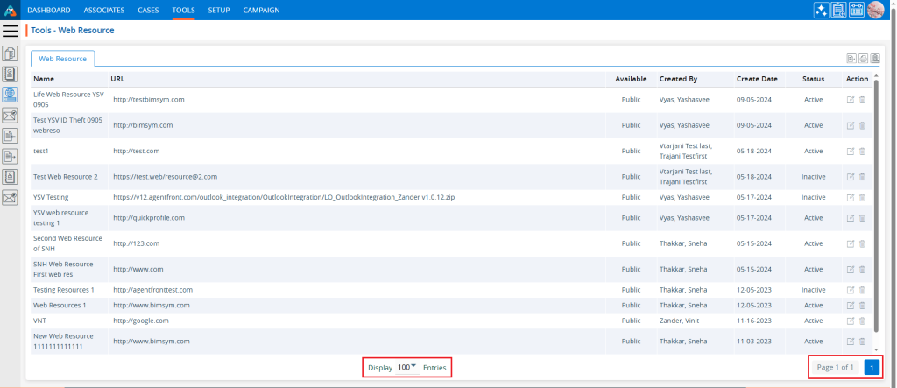Go to page 1 in pagination

tap(872, 367)
